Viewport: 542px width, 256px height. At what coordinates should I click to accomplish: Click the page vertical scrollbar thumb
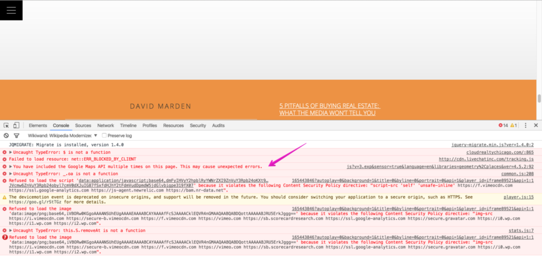(x=539, y=98)
